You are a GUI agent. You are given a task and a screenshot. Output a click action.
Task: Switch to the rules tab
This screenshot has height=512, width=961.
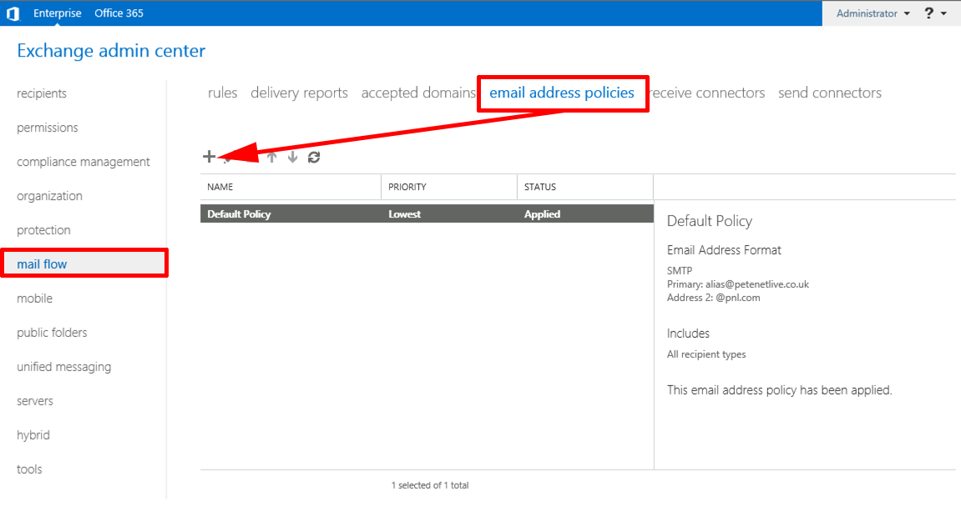click(222, 93)
